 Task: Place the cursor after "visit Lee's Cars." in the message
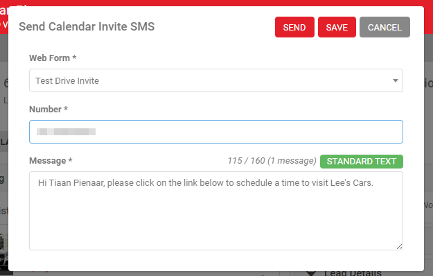[374, 183]
